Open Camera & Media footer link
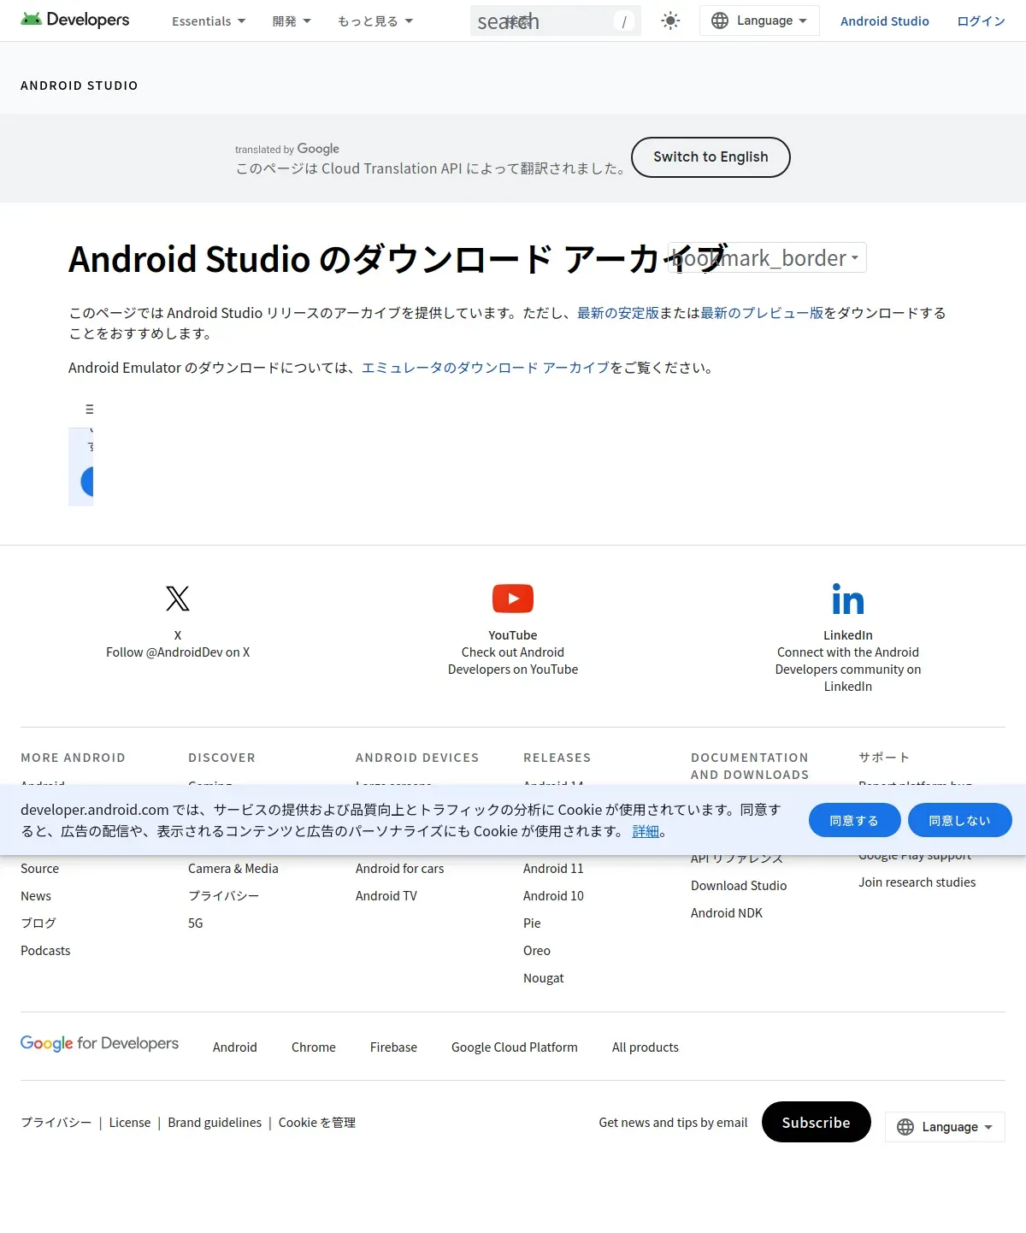Screen dimensions: 1026x1233 pos(233,869)
